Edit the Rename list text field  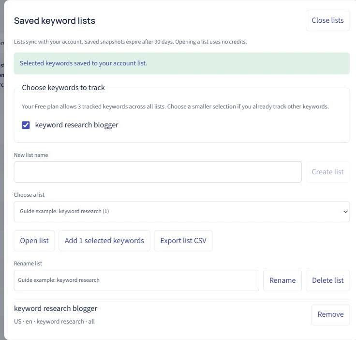click(x=136, y=280)
